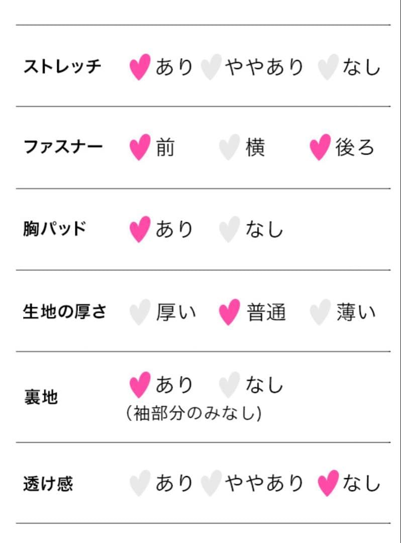
Task: Select the gray heart for 裏地 なし
Action: pos(229,386)
